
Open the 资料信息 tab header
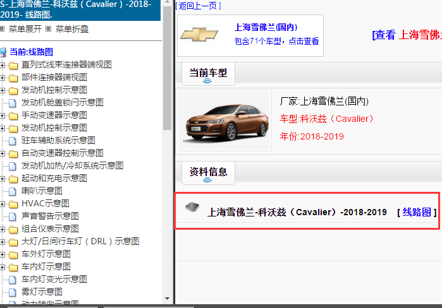208,173
